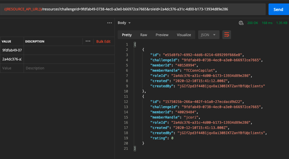Click the roleId value on line 7
This screenshot has height=159, width=289.
tap(211, 76)
